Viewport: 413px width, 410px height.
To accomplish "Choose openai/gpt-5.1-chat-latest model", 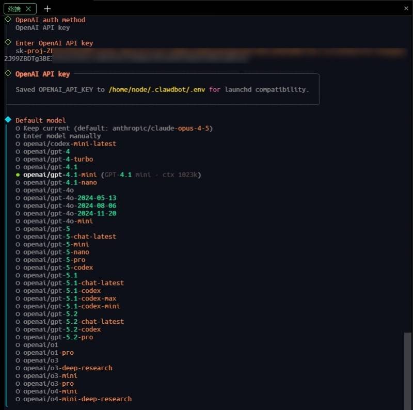I will click(x=70, y=283).
